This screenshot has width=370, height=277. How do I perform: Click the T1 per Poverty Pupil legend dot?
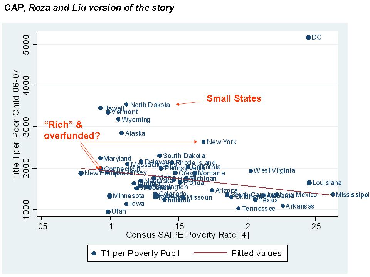(94, 253)
